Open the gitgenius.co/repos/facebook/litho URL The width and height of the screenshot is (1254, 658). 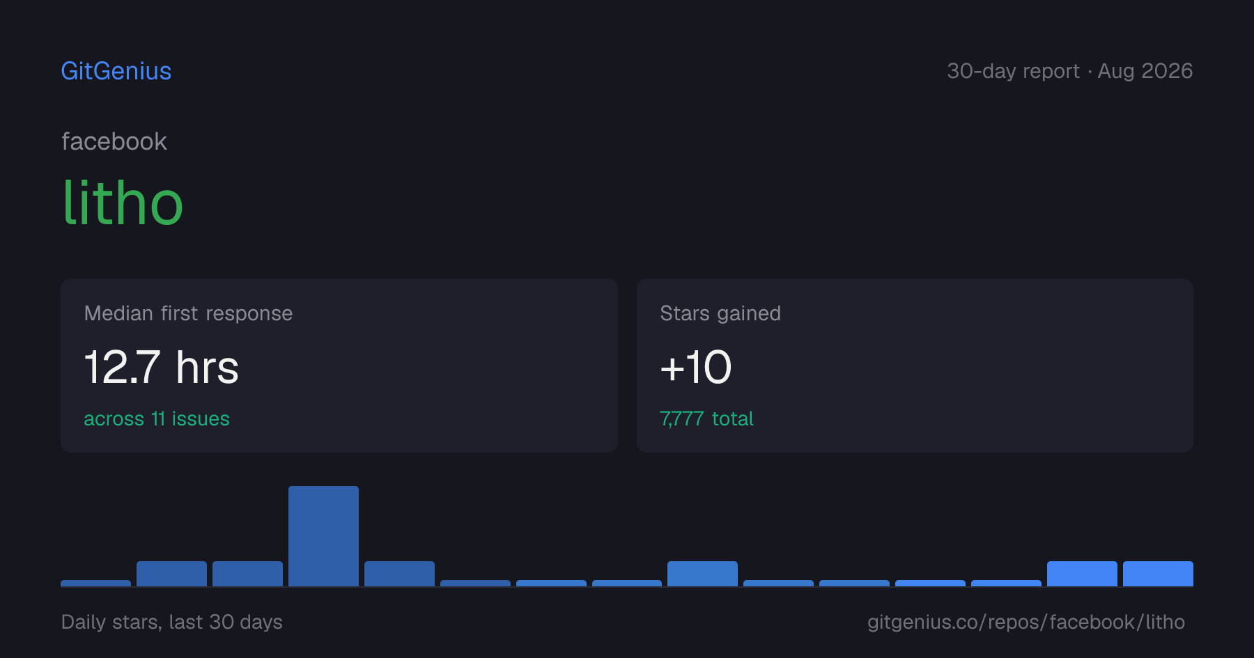coord(1025,622)
